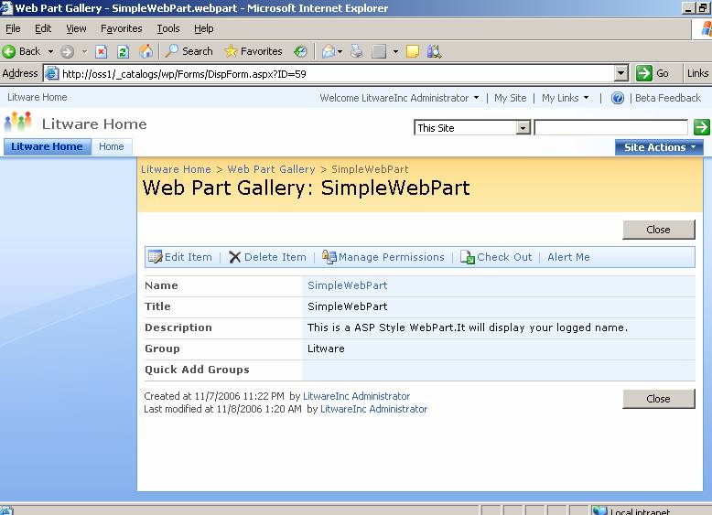This screenshot has width=712, height=515.
Task: Open the Tools menu
Action: [168, 28]
